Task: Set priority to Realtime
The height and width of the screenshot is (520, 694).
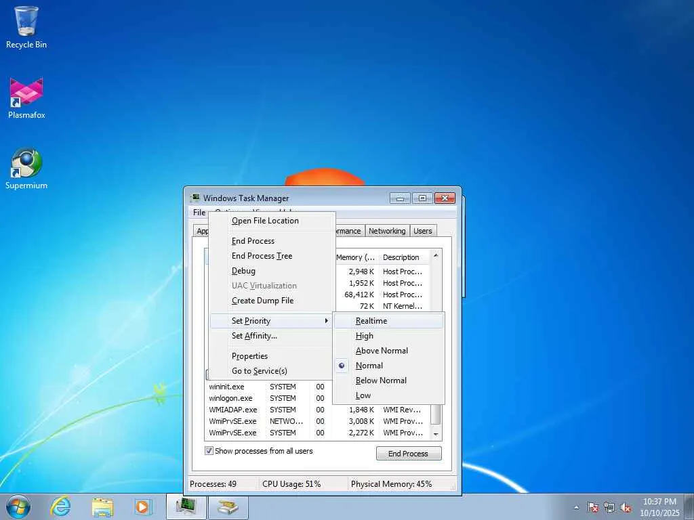Action: (388, 321)
